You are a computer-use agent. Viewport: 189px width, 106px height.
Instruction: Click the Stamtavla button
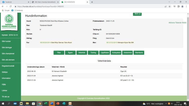click(x=139, y=53)
